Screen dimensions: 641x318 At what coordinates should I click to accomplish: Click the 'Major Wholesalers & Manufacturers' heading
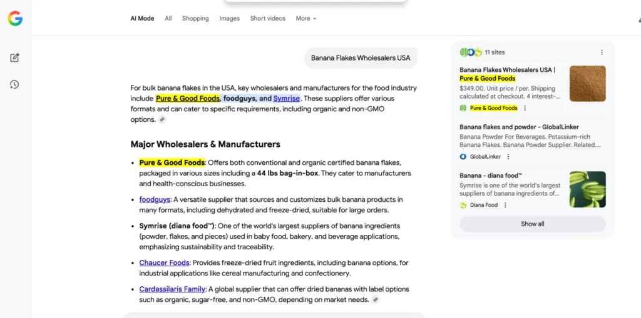(x=205, y=144)
